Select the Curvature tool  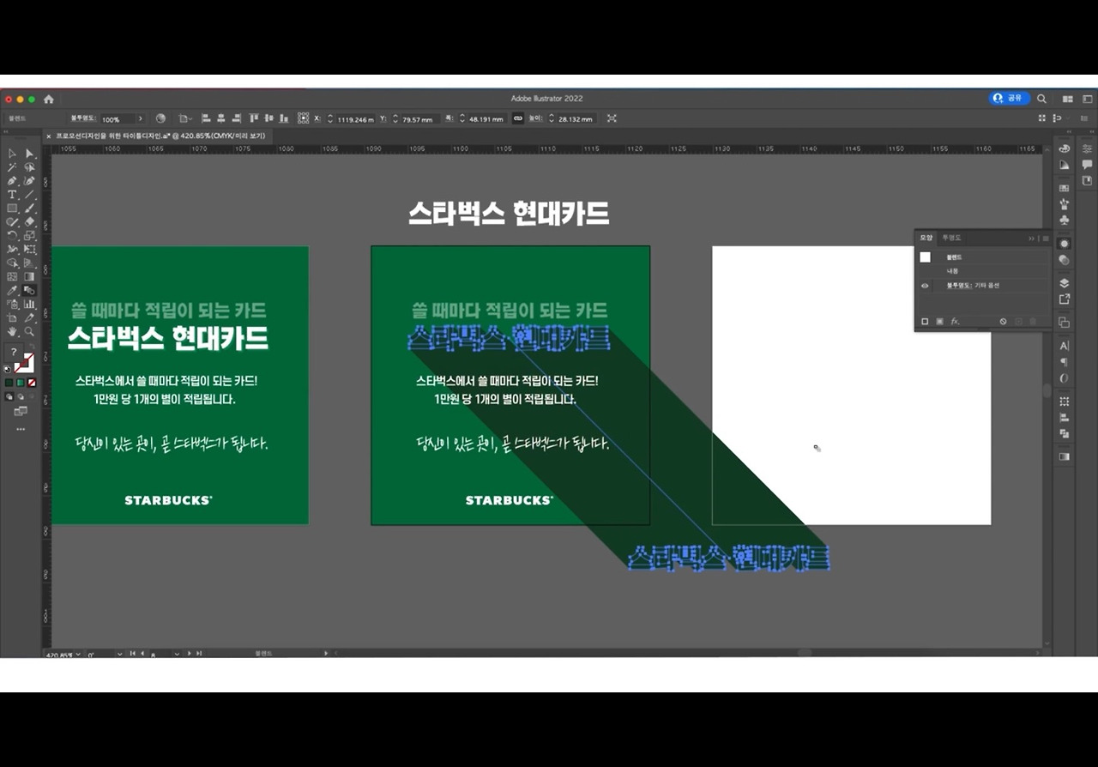[x=29, y=181]
